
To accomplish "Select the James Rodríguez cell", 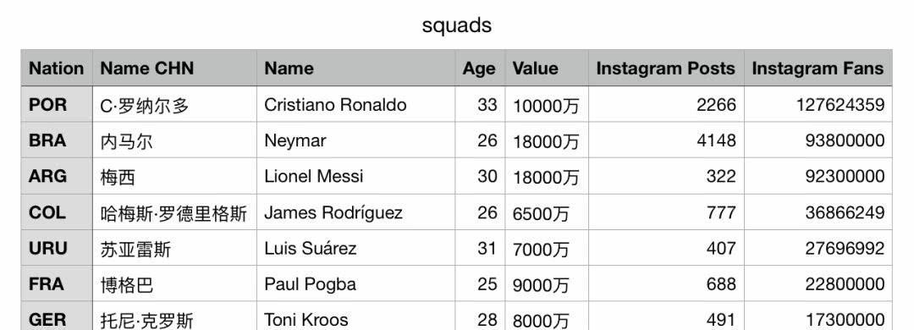I will coord(355,212).
